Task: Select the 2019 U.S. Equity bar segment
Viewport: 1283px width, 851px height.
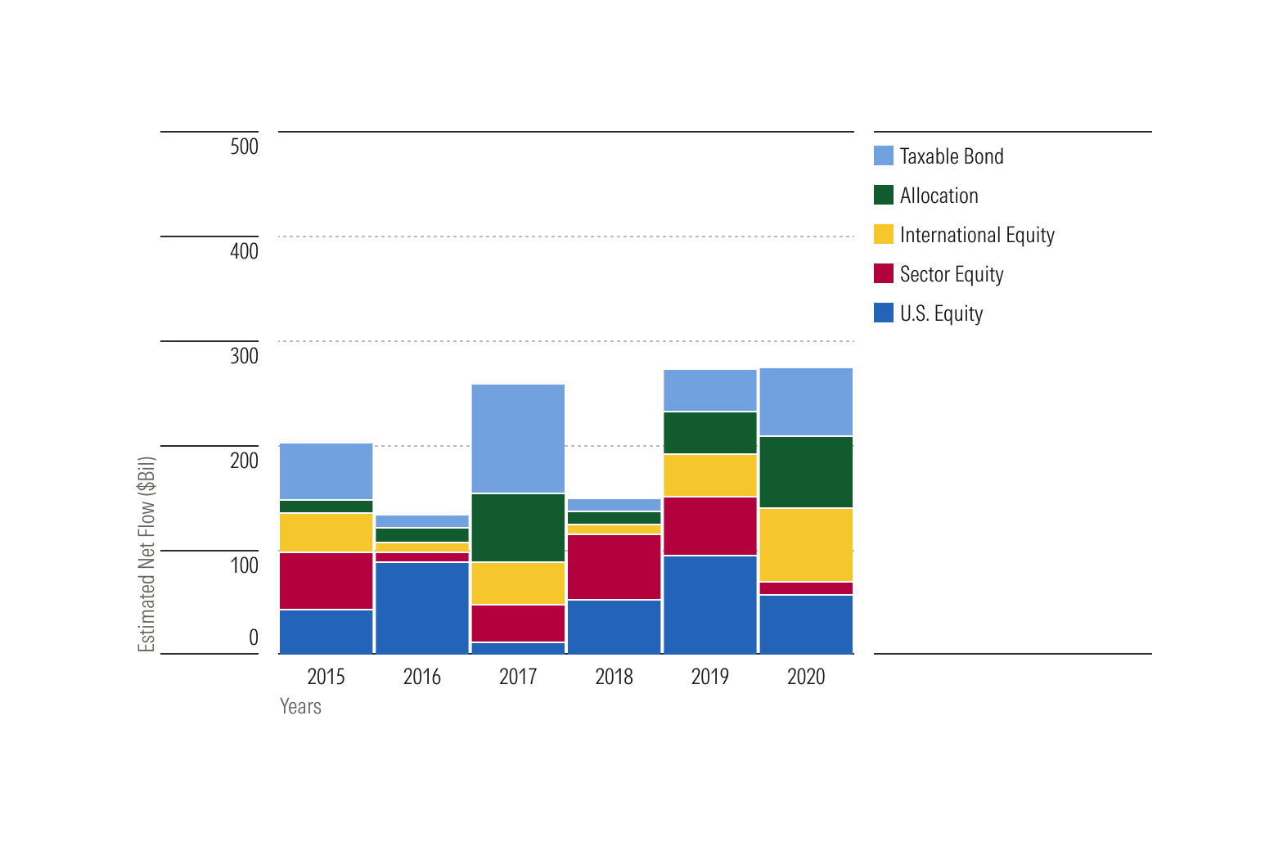Action: coord(710,605)
